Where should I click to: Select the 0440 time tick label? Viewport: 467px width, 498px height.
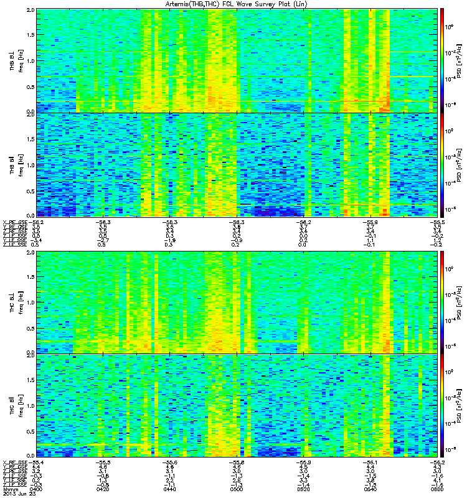pyautogui.click(x=169, y=489)
